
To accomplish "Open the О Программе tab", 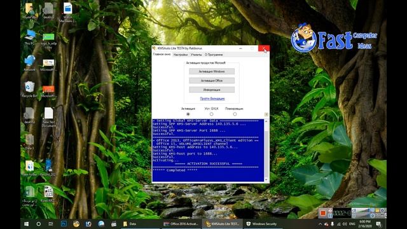I will (x=214, y=55).
